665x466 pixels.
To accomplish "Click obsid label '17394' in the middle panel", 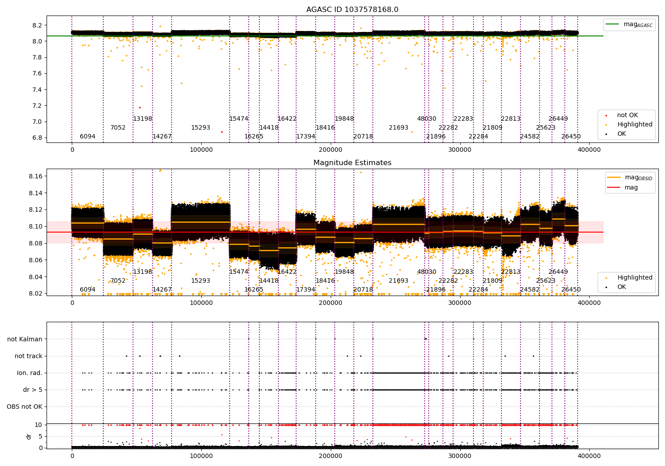I will [306, 290].
